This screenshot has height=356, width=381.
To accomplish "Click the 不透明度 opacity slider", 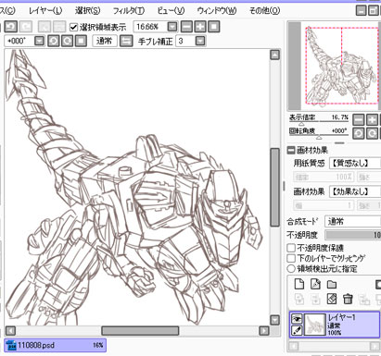I will (x=353, y=235).
